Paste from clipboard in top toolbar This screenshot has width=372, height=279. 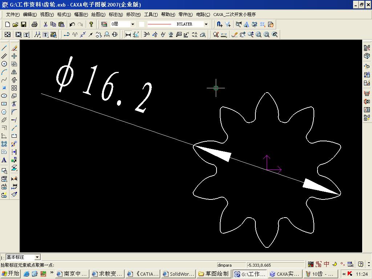(x=61, y=24)
